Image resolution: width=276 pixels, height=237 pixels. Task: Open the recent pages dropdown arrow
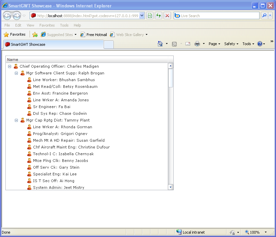[x=24, y=16]
